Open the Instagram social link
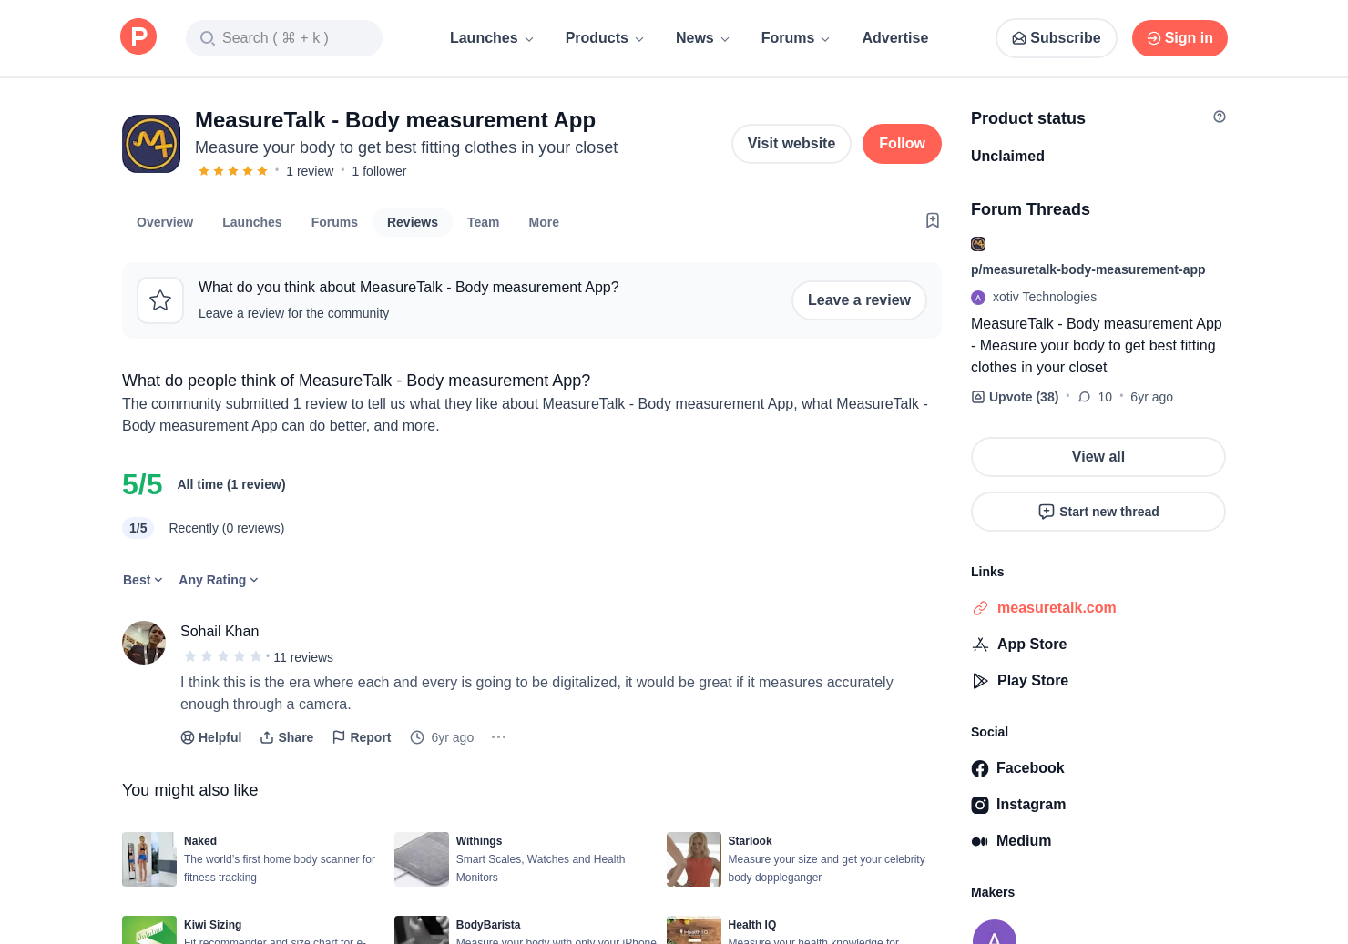The width and height of the screenshot is (1348, 944). click(1018, 805)
